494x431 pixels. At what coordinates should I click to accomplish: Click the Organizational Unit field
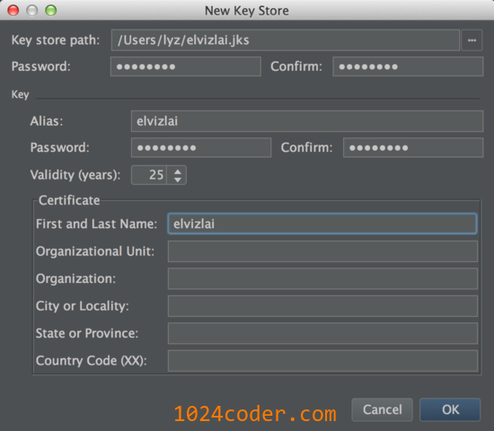click(322, 251)
